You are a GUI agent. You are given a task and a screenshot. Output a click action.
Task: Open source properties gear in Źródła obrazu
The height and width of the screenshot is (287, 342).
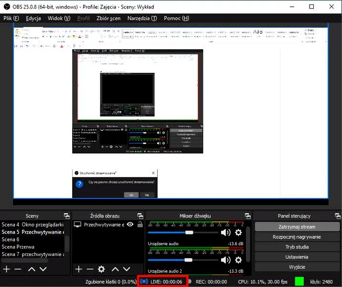[x=101, y=269]
